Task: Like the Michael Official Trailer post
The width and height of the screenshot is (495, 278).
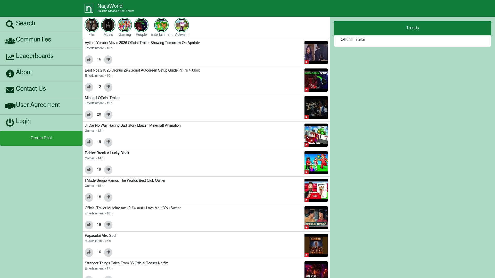Action: tap(89, 115)
